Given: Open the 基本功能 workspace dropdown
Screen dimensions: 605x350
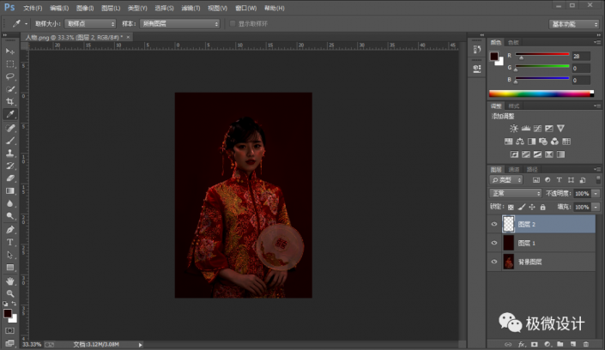Looking at the screenshot, I should pos(574,24).
